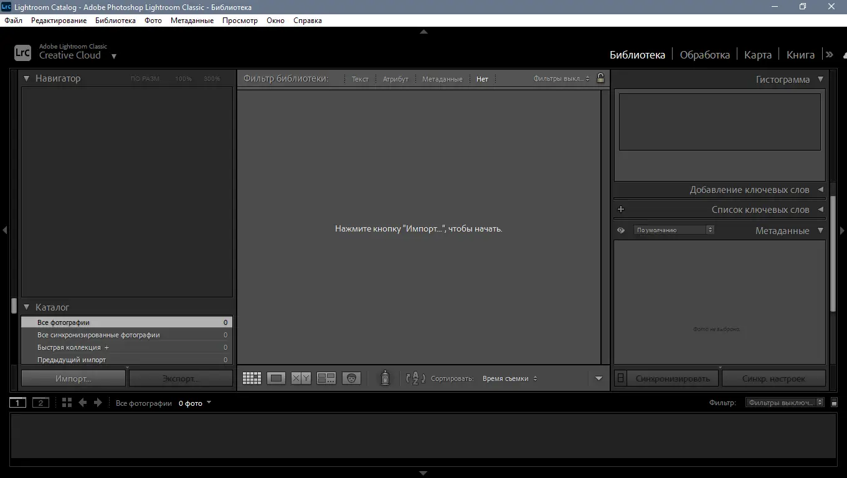Viewport: 847px width, 478px height.
Task: Hide the right panel group arrow
Action: click(x=843, y=230)
